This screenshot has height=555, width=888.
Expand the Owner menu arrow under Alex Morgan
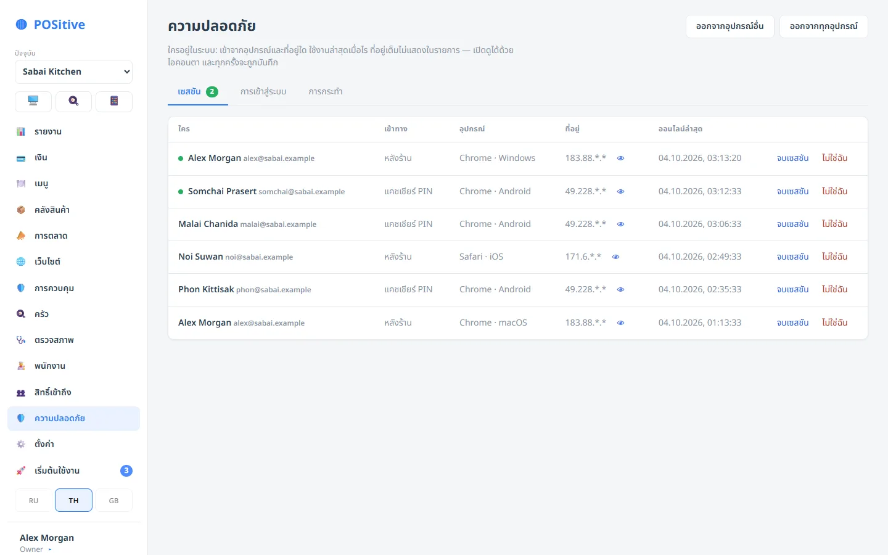click(x=50, y=549)
